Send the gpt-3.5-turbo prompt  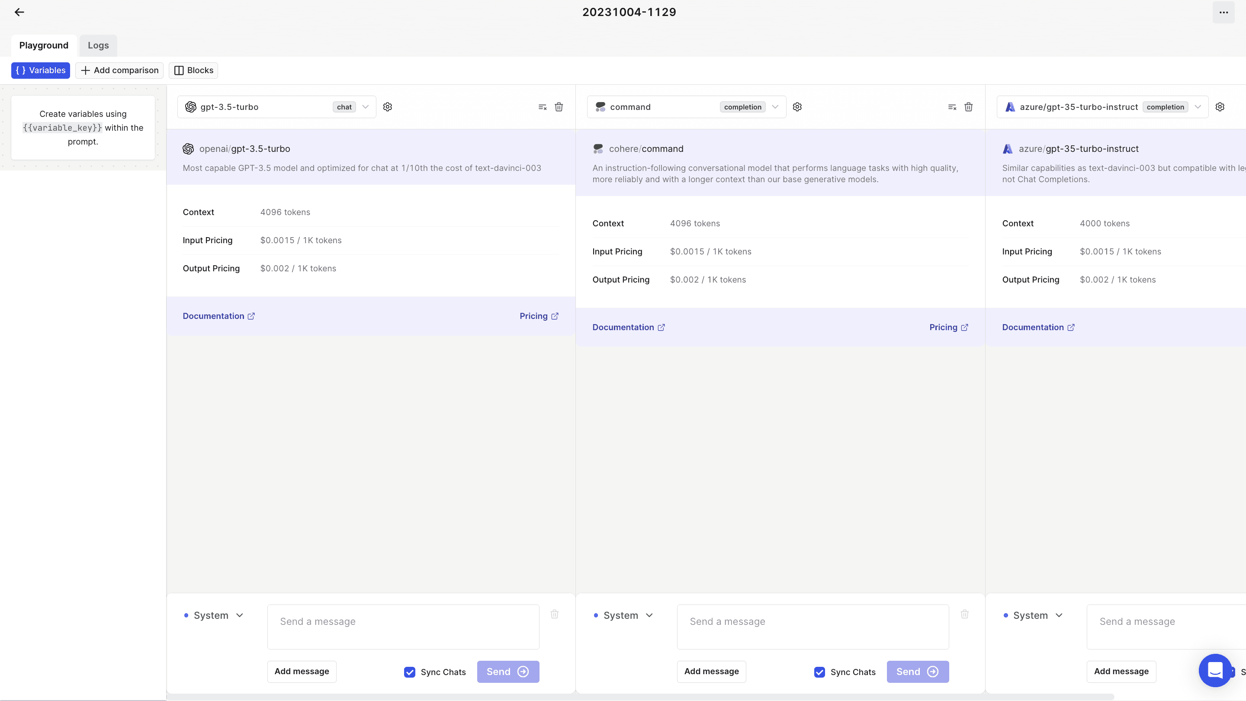pos(508,672)
